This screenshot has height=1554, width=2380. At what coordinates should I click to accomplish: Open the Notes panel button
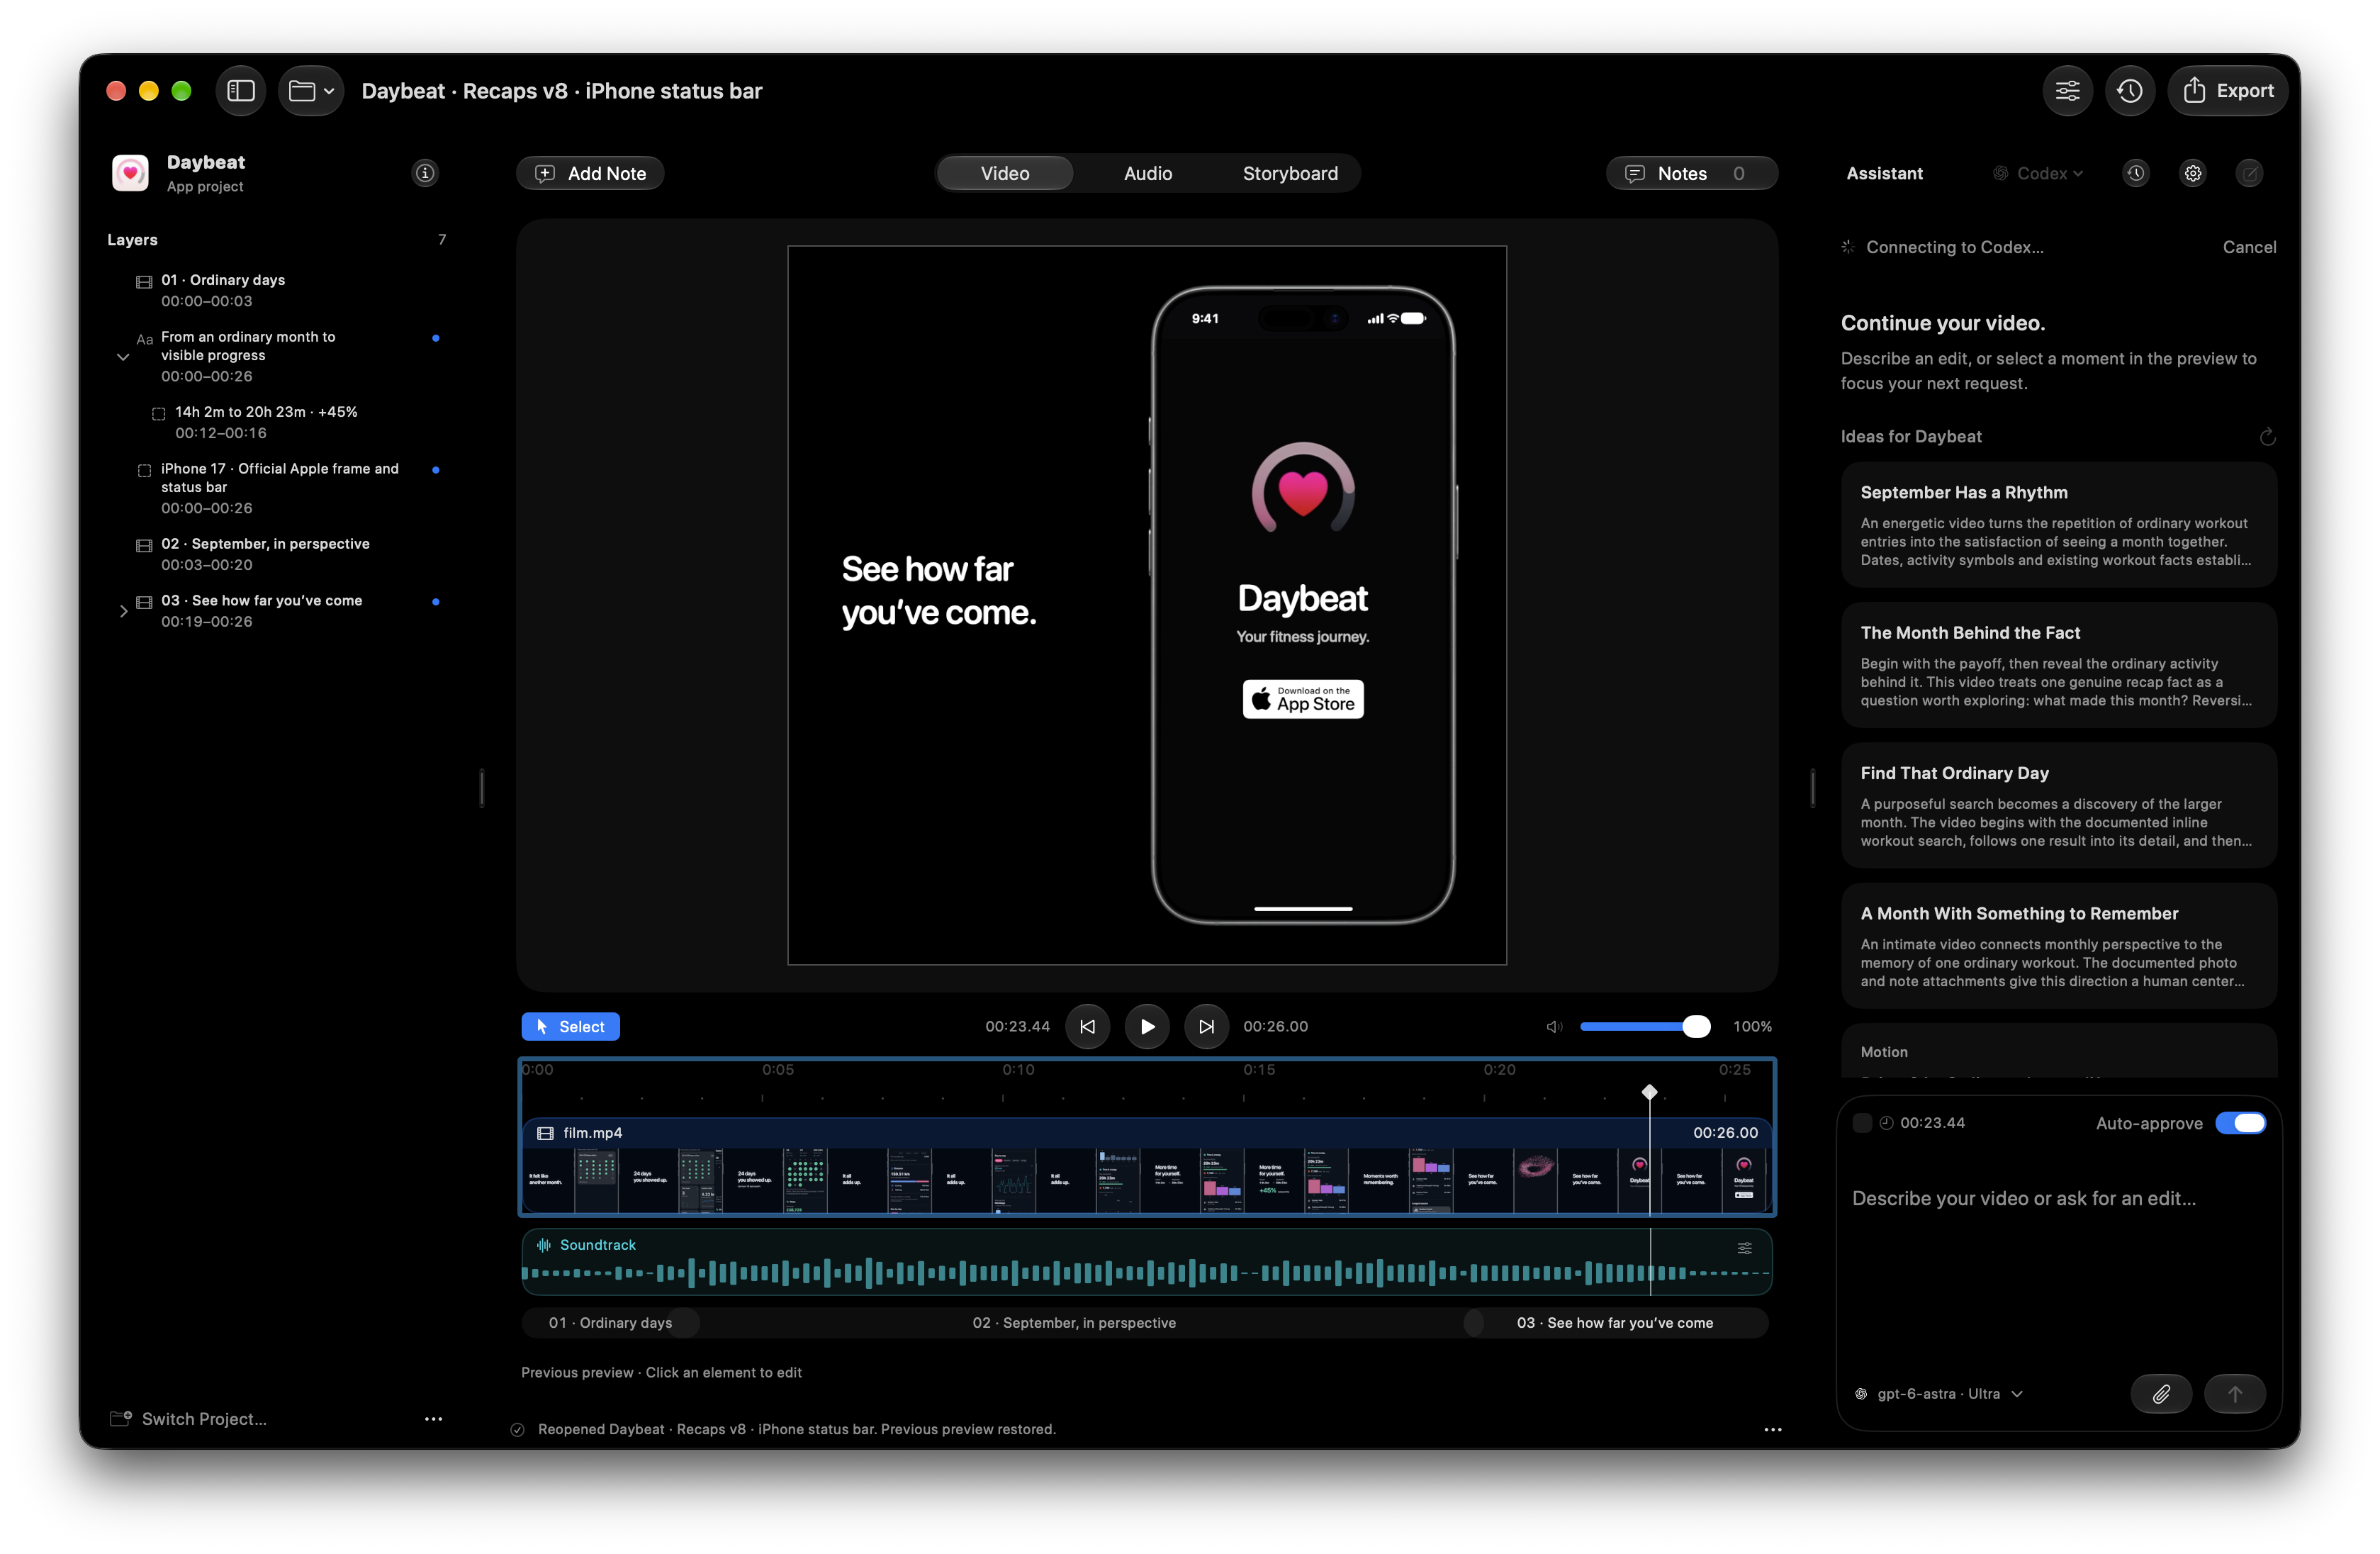pyautogui.click(x=1691, y=173)
